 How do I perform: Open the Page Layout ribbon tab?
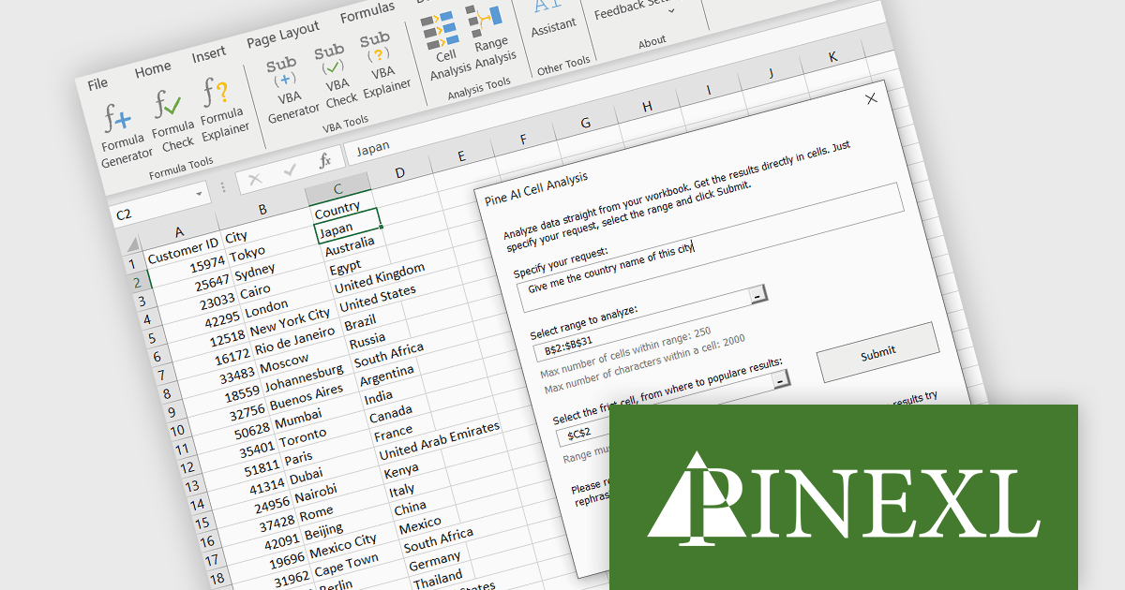click(283, 36)
